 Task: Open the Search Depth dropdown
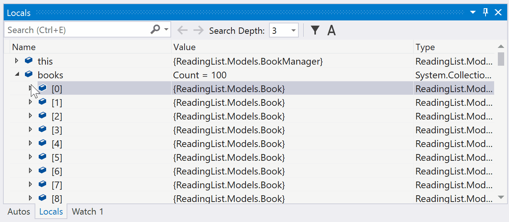pyautogui.click(x=294, y=30)
